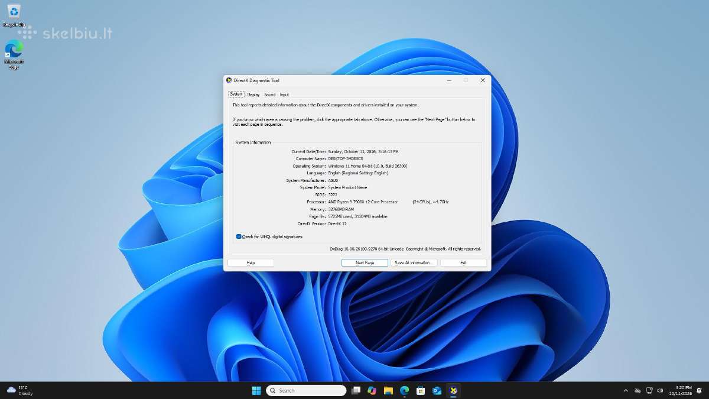Click the Sunday, October 11 date value
Viewport: 709px width, 399px height.
pos(363,151)
